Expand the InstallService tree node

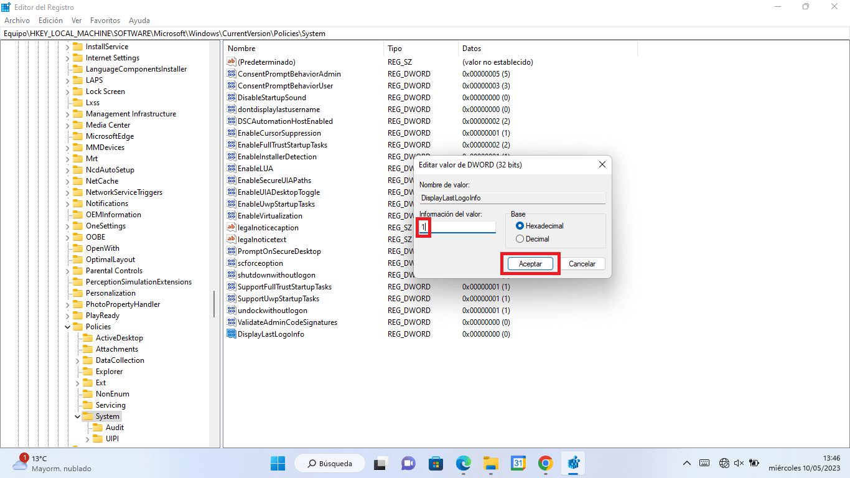click(67, 47)
